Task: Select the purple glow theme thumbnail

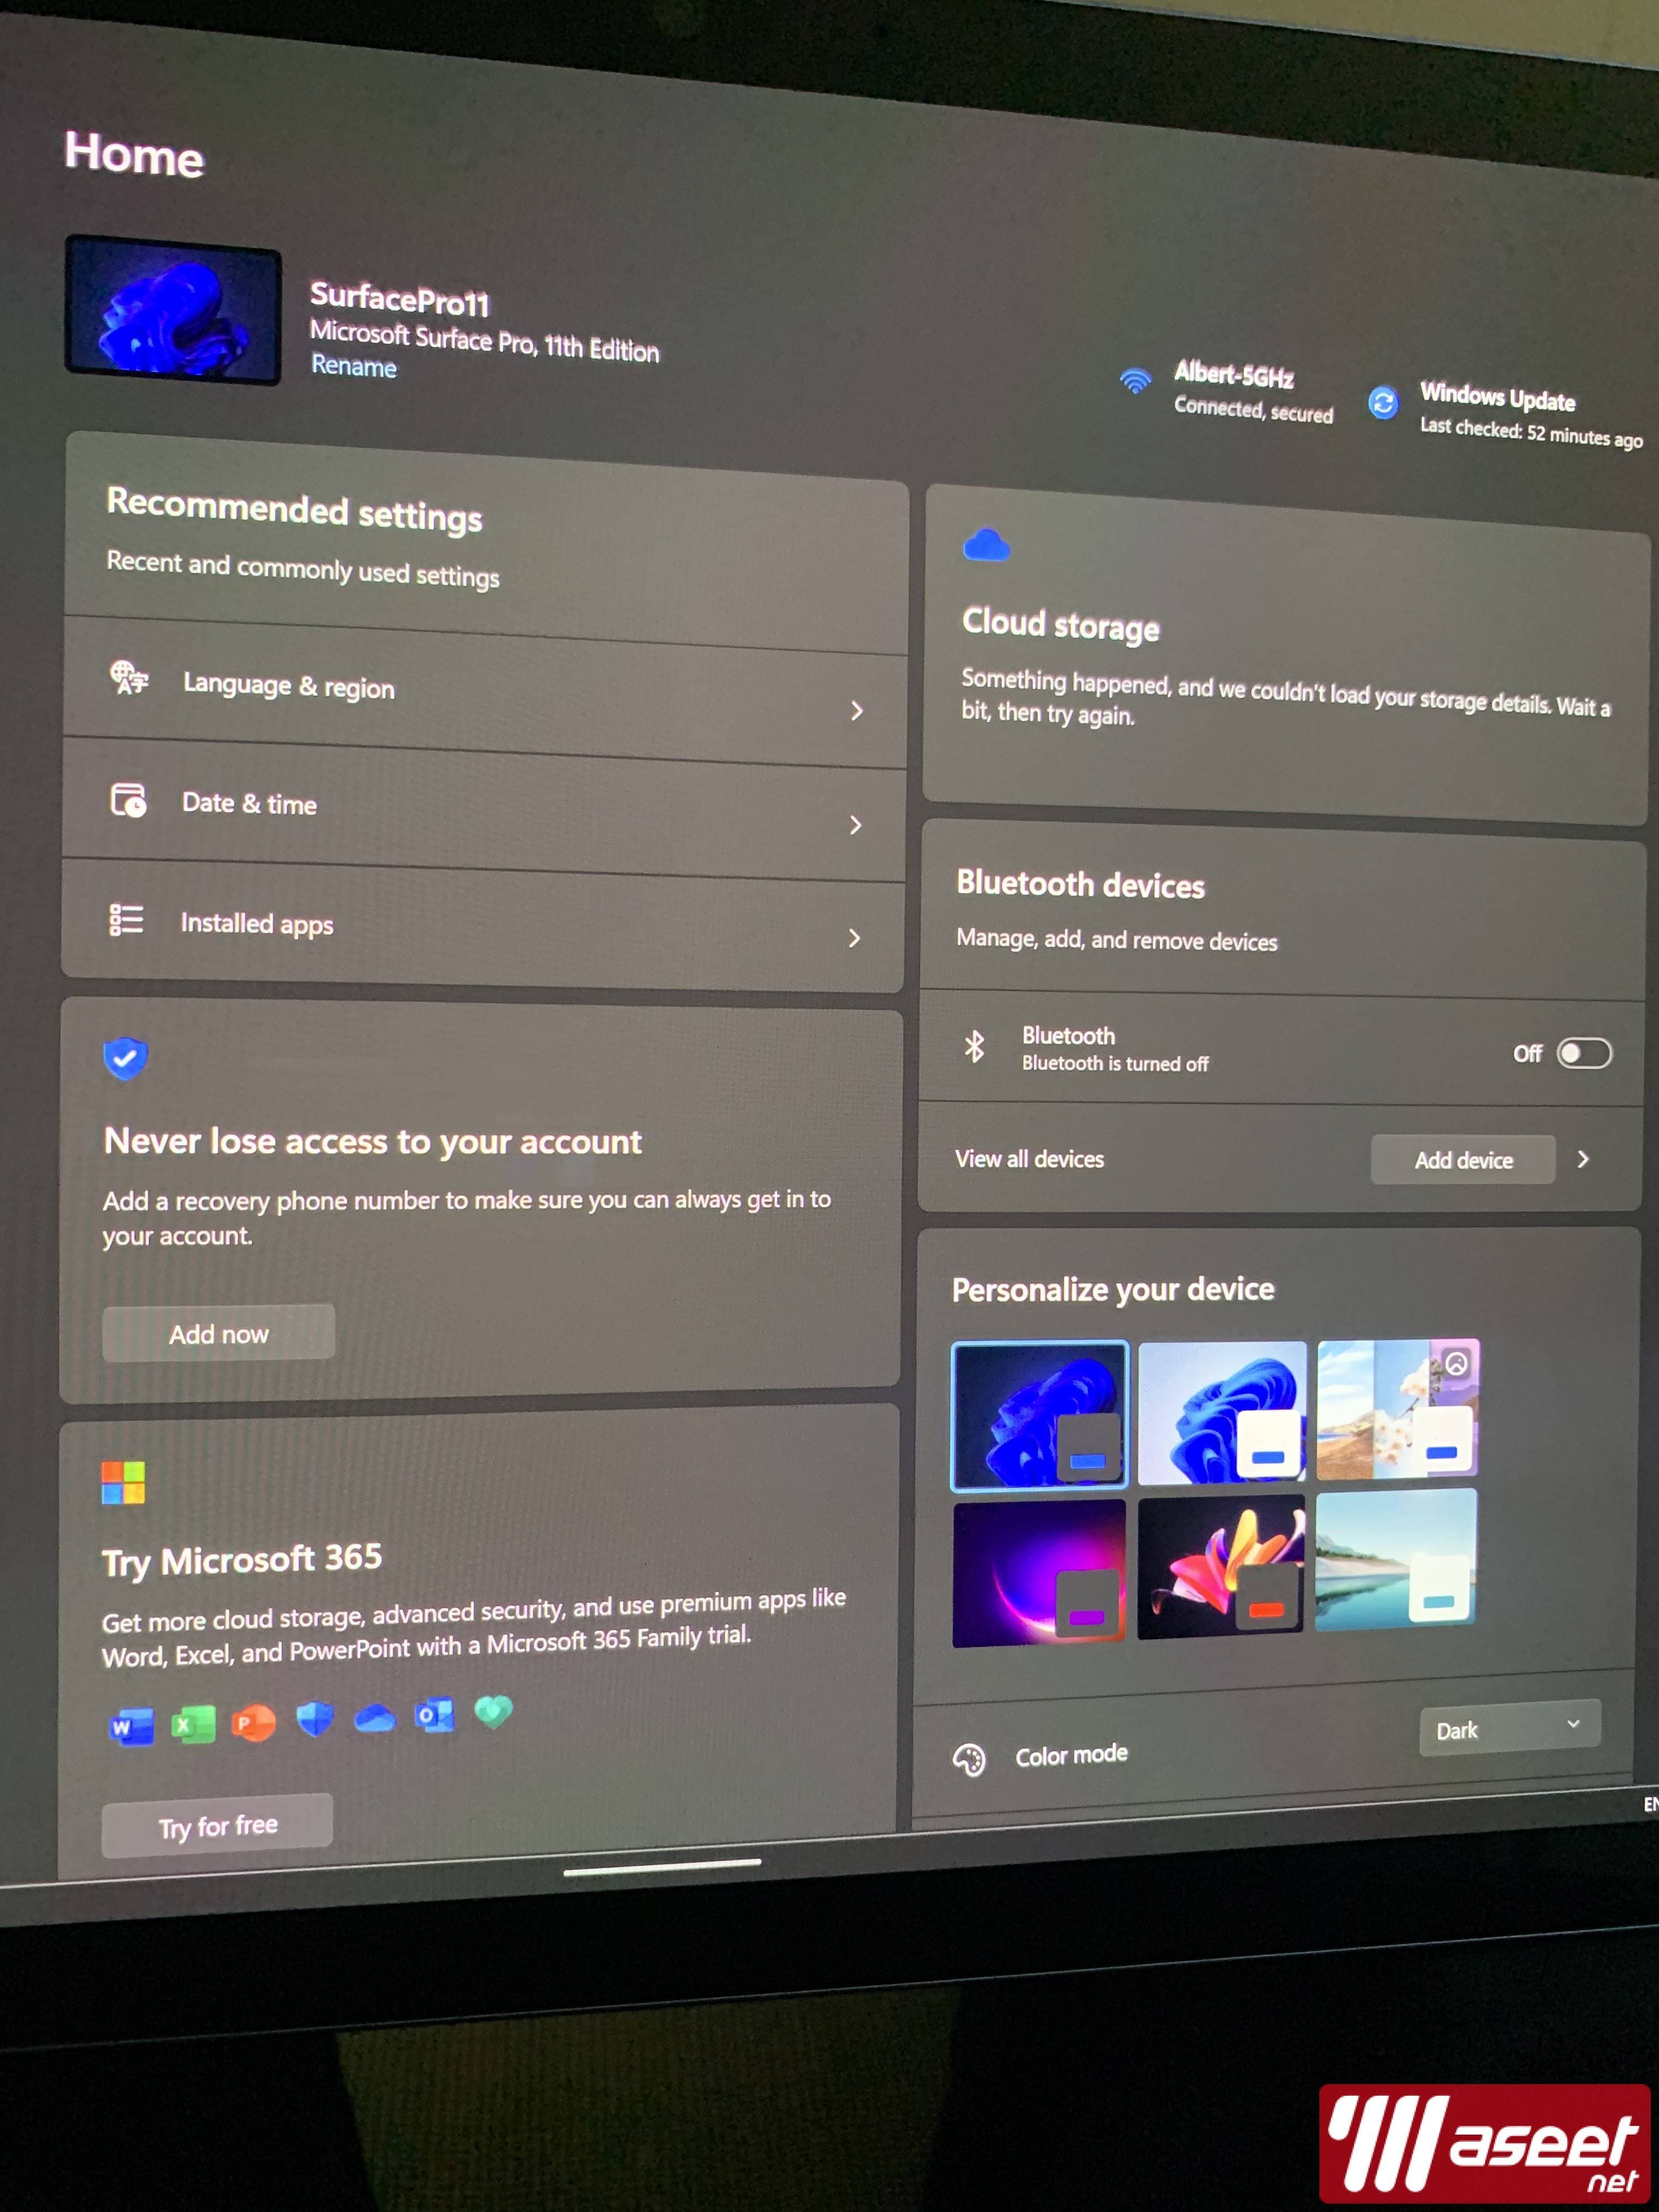Action: [x=1038, y=1572]
